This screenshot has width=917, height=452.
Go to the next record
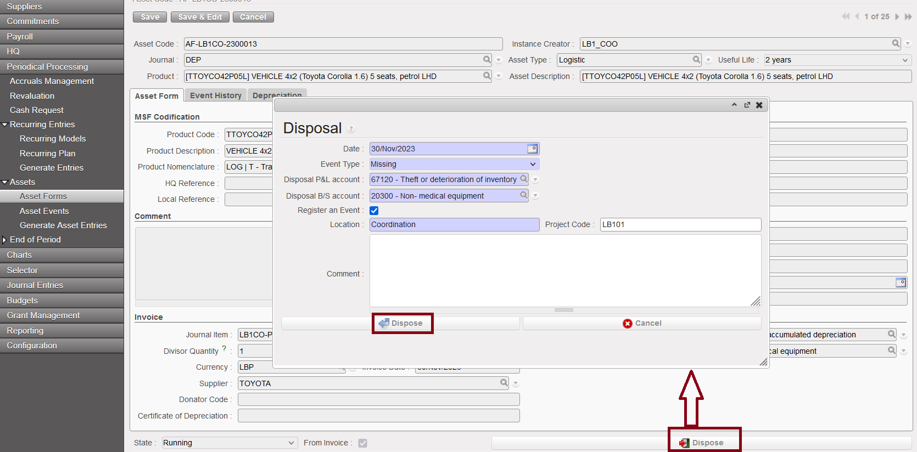tap(897, 16)
